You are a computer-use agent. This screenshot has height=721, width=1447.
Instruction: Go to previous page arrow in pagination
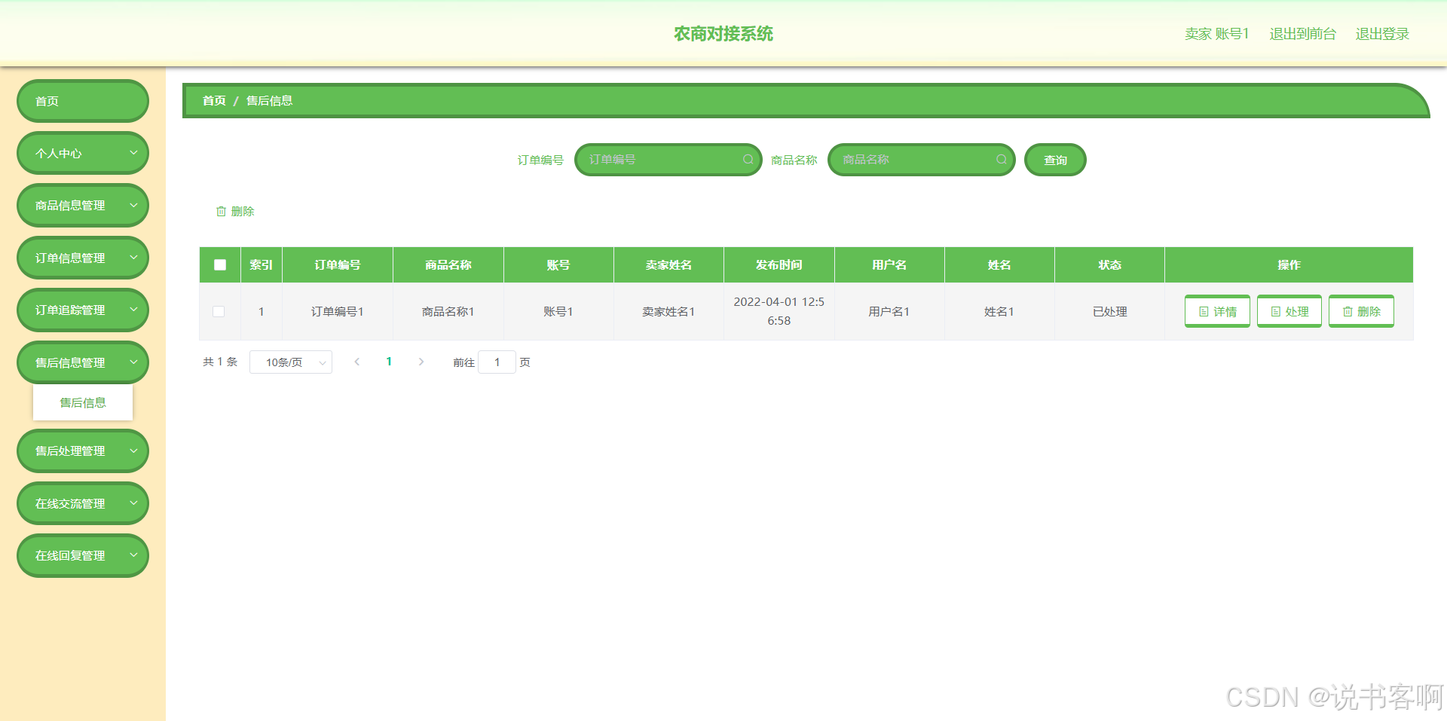357,362
